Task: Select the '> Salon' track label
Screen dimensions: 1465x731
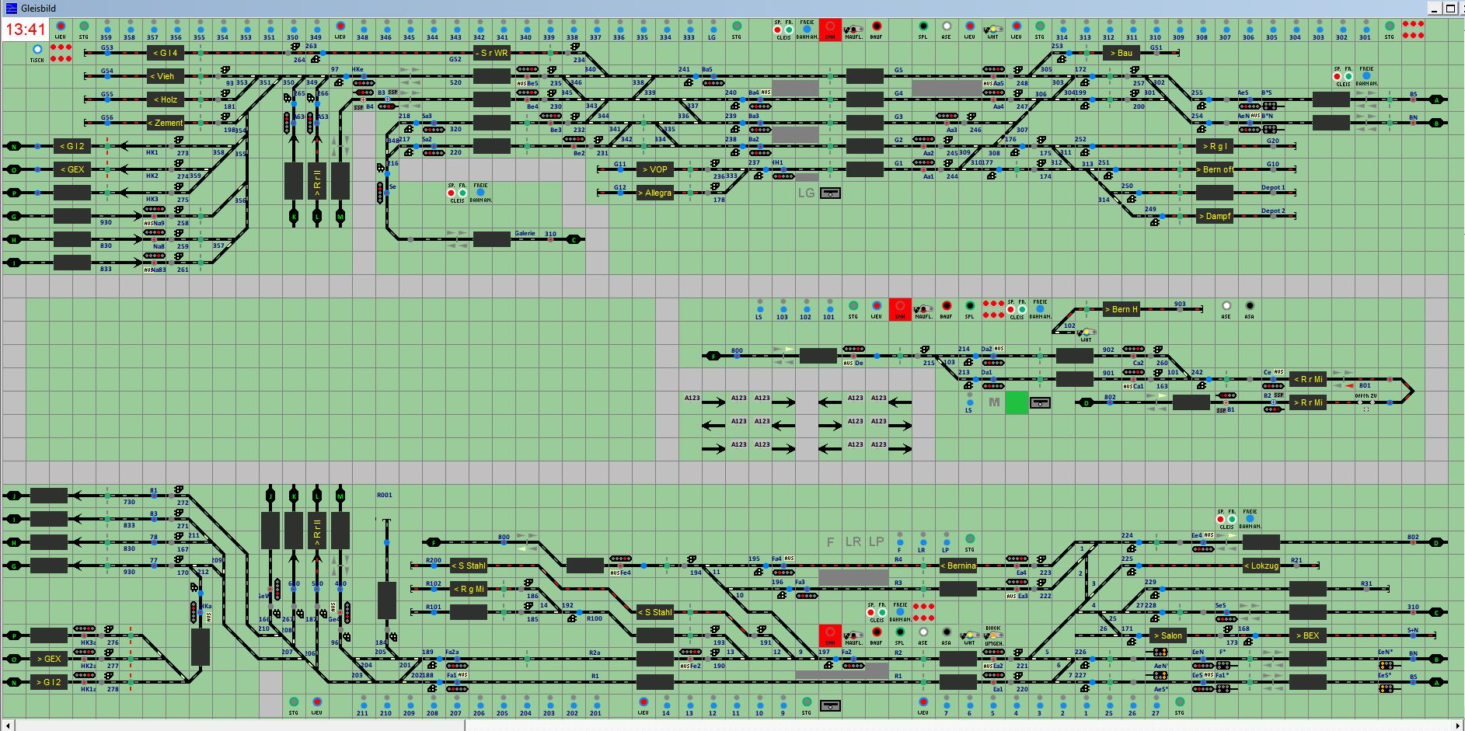Action: 1168,635
